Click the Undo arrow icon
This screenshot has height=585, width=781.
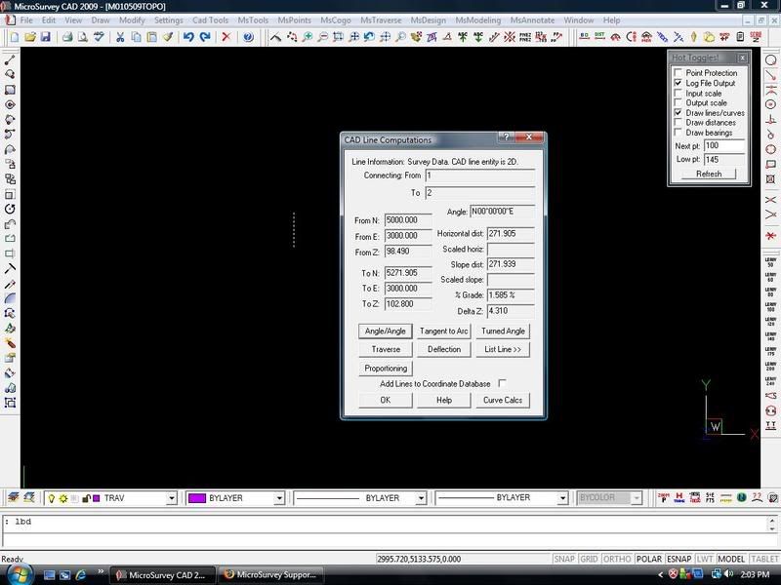pos(188,37)
